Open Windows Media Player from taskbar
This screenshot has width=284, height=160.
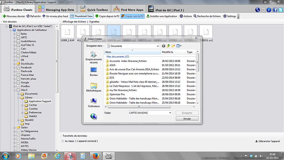pos(18,156)
